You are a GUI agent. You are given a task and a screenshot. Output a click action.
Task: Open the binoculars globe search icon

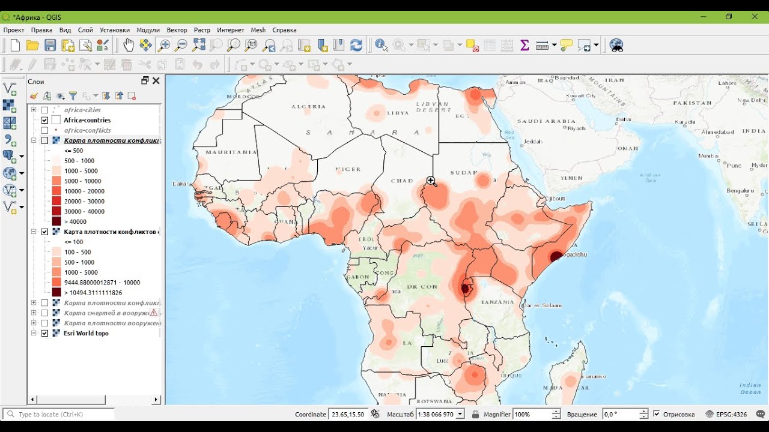pos(616,45)
